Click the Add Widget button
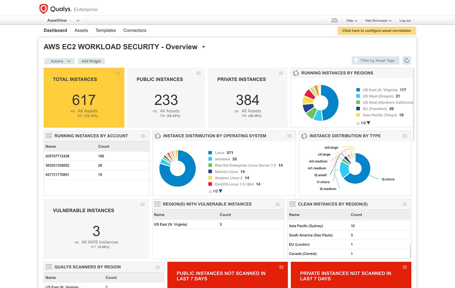The height and width of the screenshot is (288, 455). click(x=91, y=61)
